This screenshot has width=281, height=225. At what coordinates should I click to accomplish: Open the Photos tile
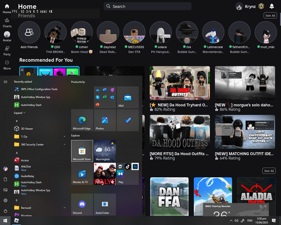tap(105, 120)
